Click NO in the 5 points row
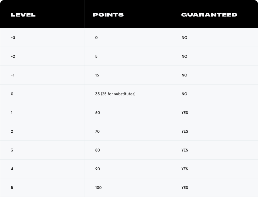Image resolution: width=258 pixels, height=197 pixels. point(184,57)
